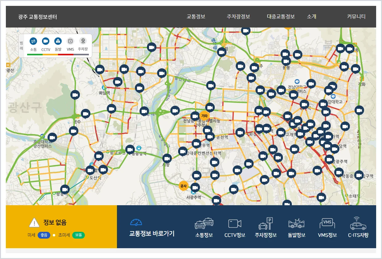Click the red legend color bar under 돌발

[66, 54]
